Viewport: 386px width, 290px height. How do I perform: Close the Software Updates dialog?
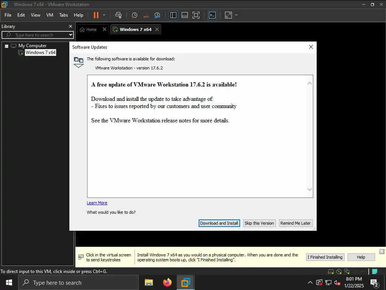pos(311,47)
